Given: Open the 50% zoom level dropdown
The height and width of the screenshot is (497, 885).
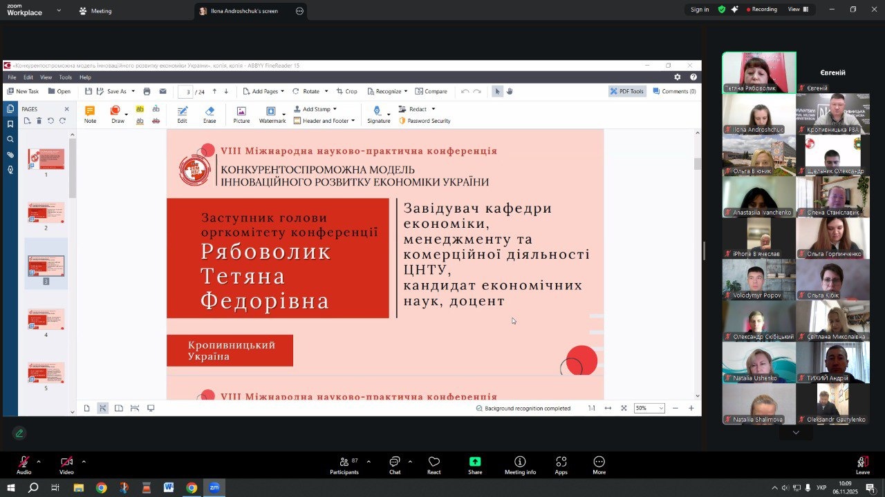Looking at the screenshot, I should click(649, 408).
